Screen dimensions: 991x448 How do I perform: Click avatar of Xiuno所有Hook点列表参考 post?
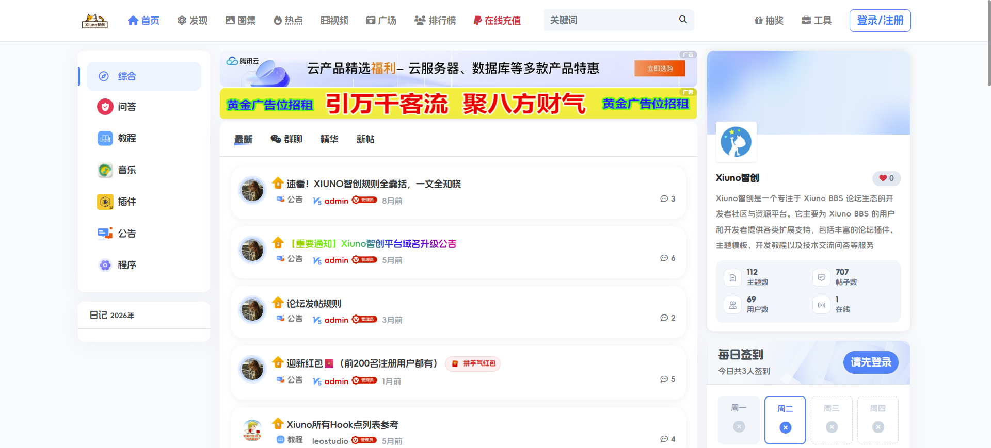[x=252, y=430]
